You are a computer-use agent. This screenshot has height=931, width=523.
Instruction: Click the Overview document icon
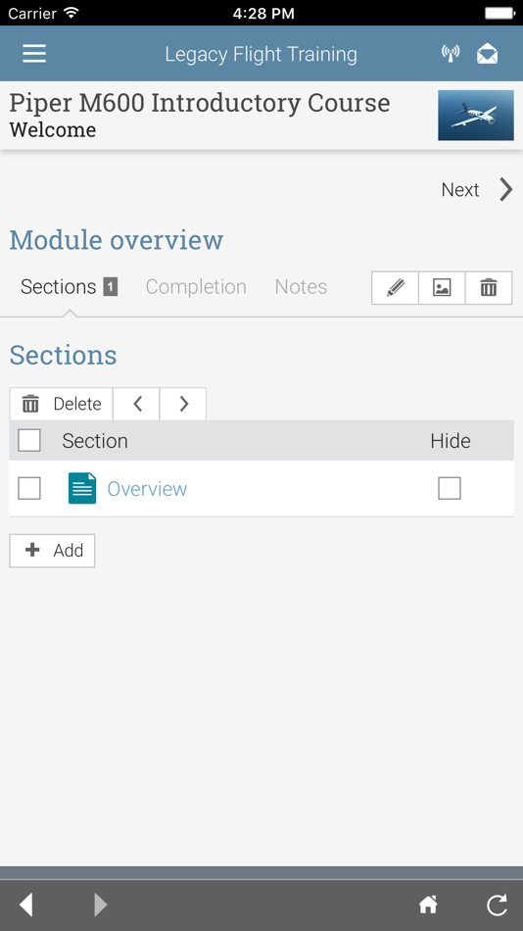tap(82, 488)
